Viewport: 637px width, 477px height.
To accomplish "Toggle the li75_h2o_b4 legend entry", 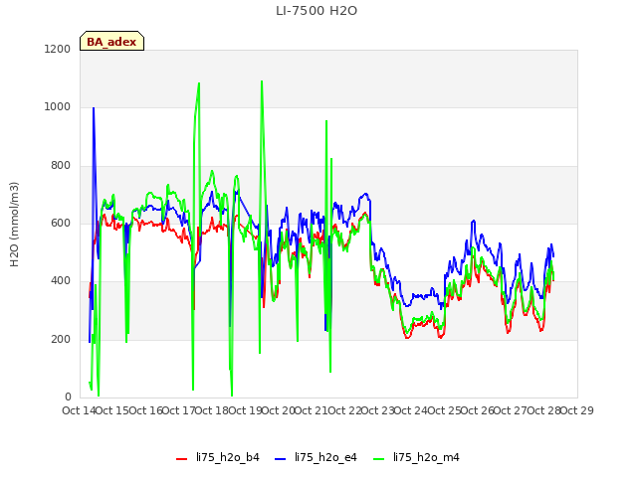I will [218, 457].
